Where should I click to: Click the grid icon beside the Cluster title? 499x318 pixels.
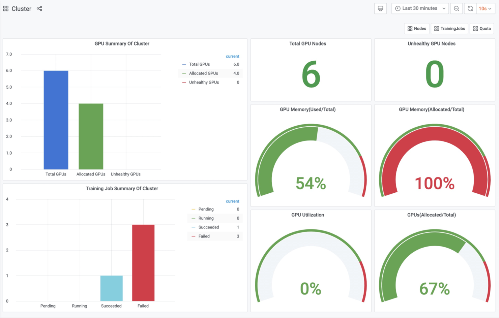pos(5,8)
